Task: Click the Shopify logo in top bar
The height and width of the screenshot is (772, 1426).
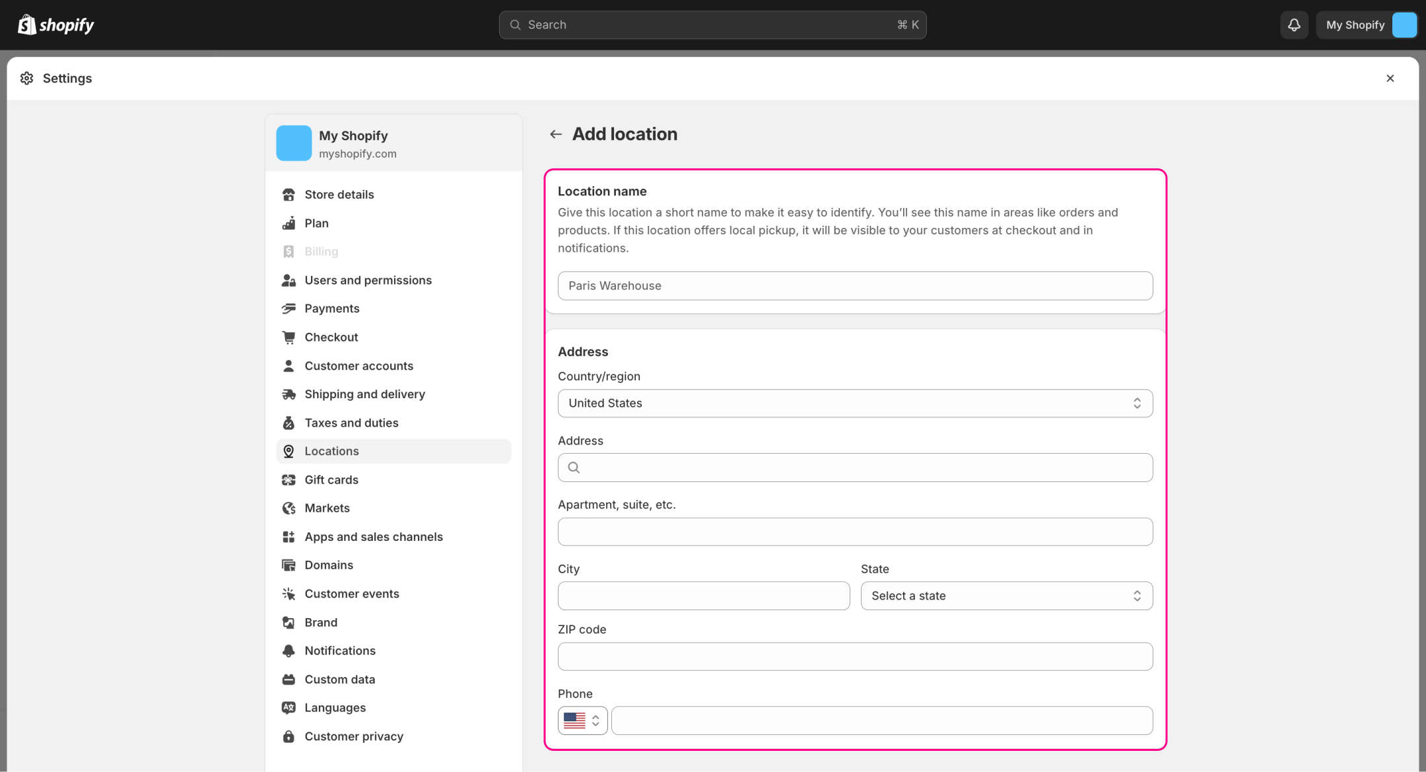Action: pos(56,25)
